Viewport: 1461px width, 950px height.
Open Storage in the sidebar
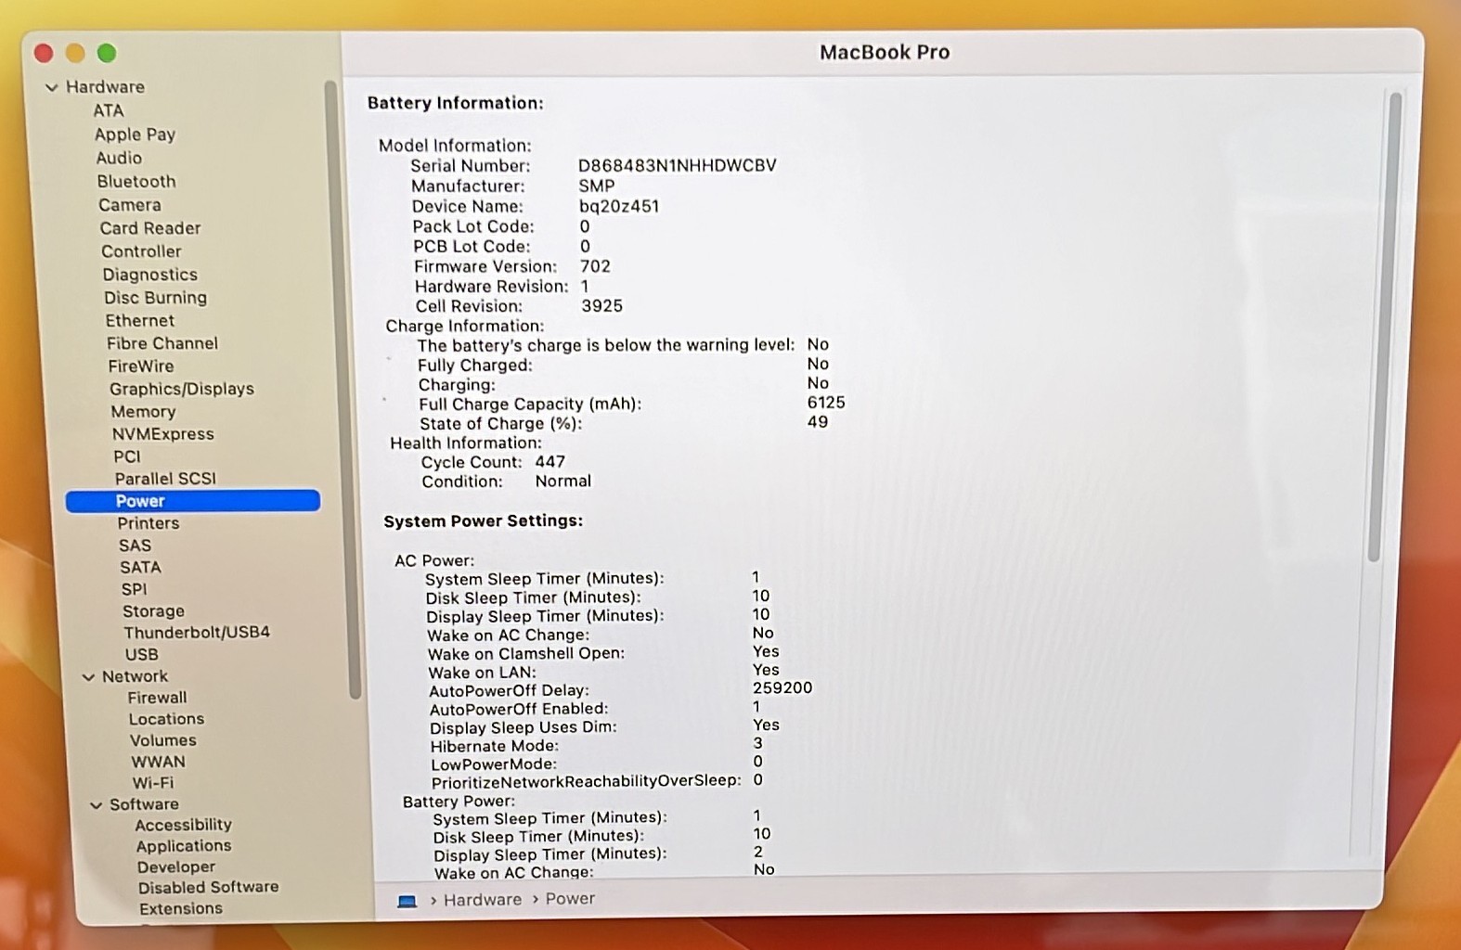153,611
